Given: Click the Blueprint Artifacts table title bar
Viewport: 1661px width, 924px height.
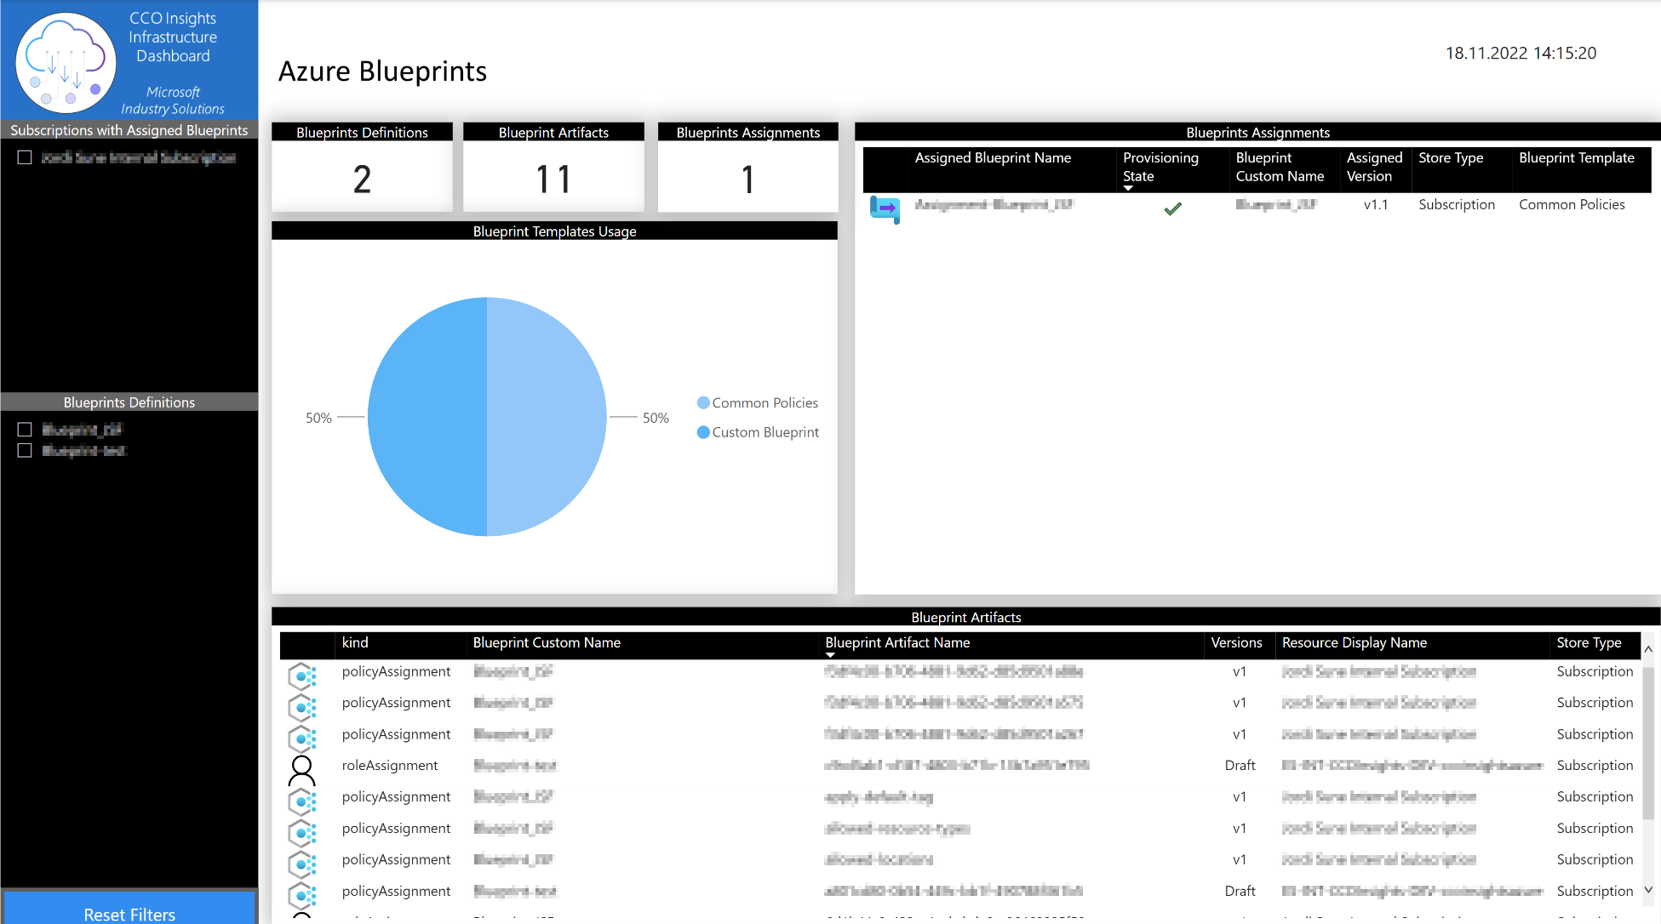Looking at the screenshot, I should click(x=965, y=617).
